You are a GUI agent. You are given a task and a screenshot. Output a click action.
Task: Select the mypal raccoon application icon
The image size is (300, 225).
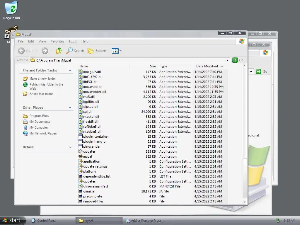[80, 156]
